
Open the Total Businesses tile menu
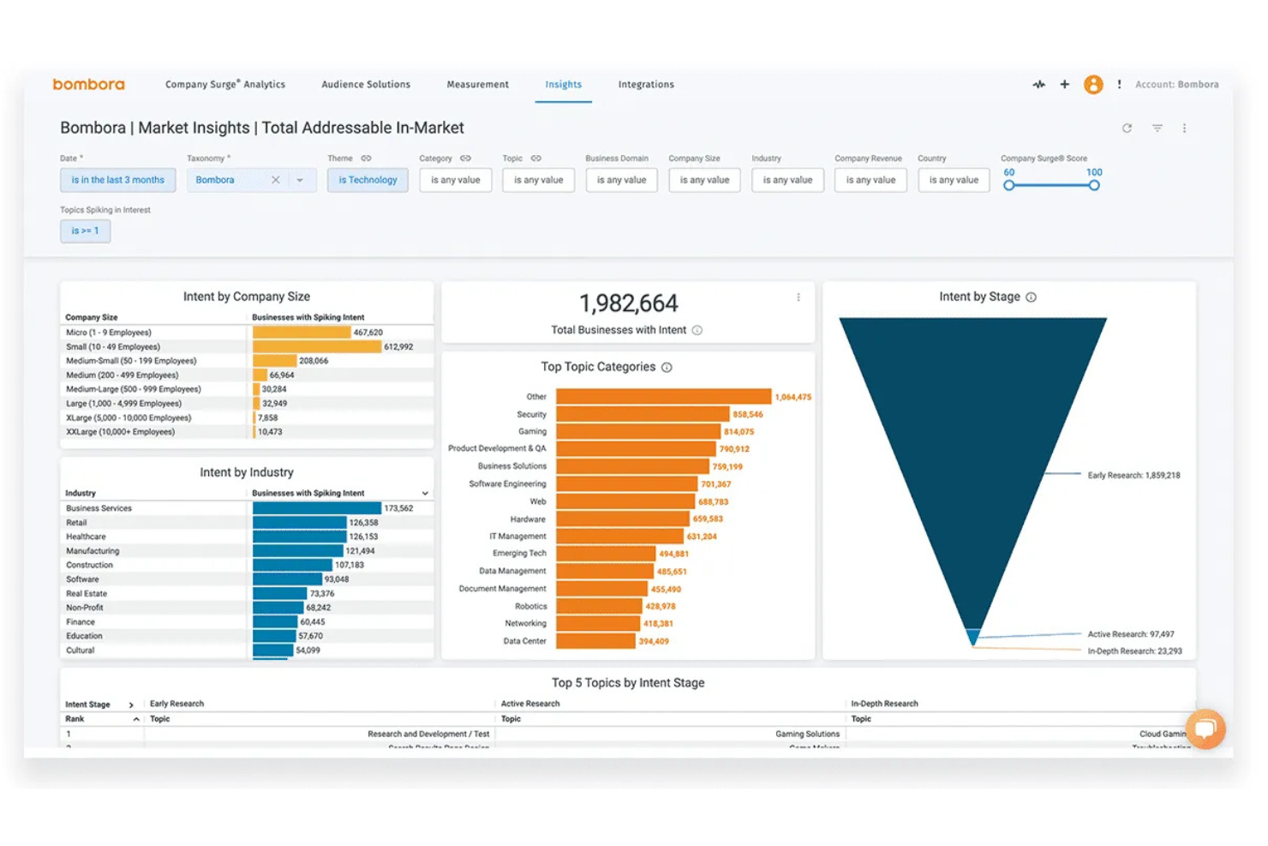tap(798, 297)
